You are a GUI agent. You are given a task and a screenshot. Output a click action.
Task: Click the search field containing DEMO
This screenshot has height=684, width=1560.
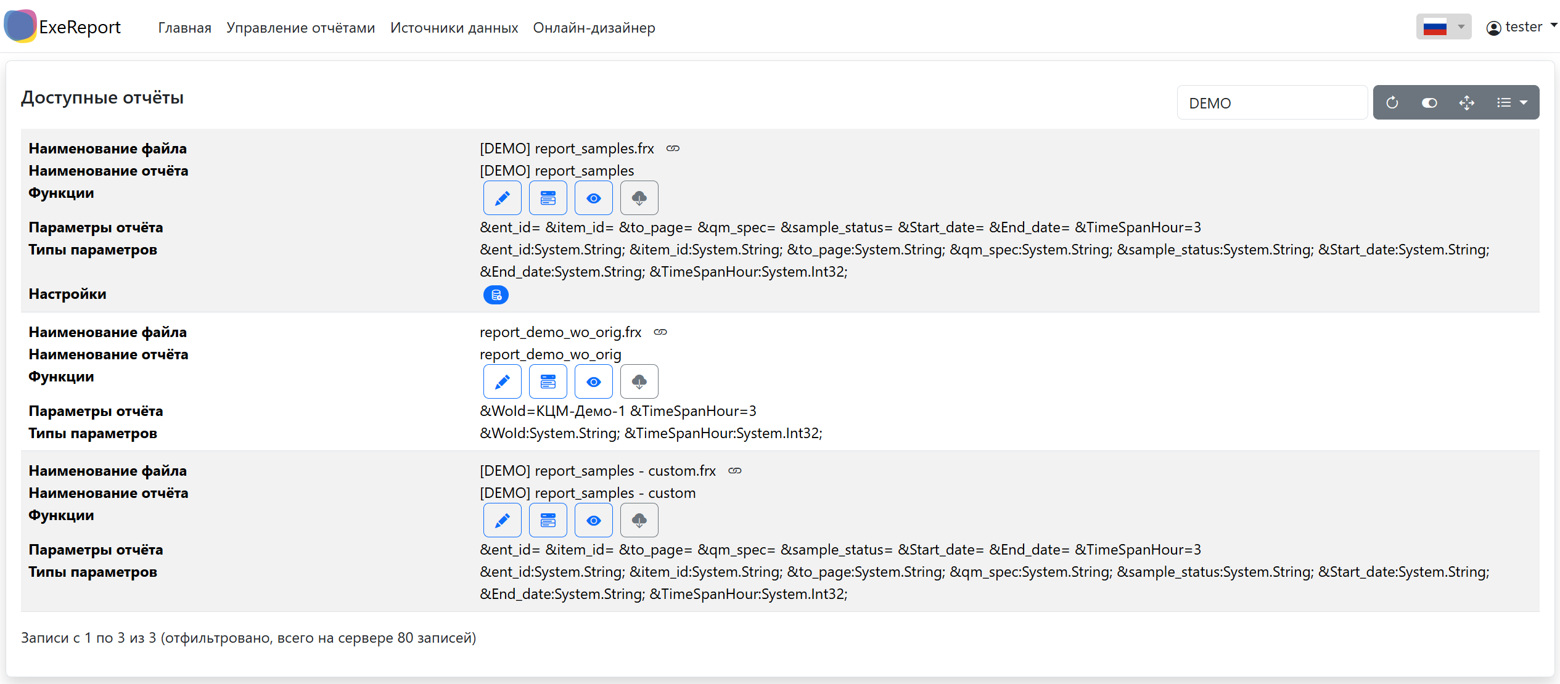point(1271,103)
